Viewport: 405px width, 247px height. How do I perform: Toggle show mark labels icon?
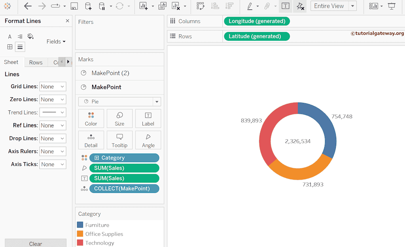pyautogui.click(x=286, y=6)
